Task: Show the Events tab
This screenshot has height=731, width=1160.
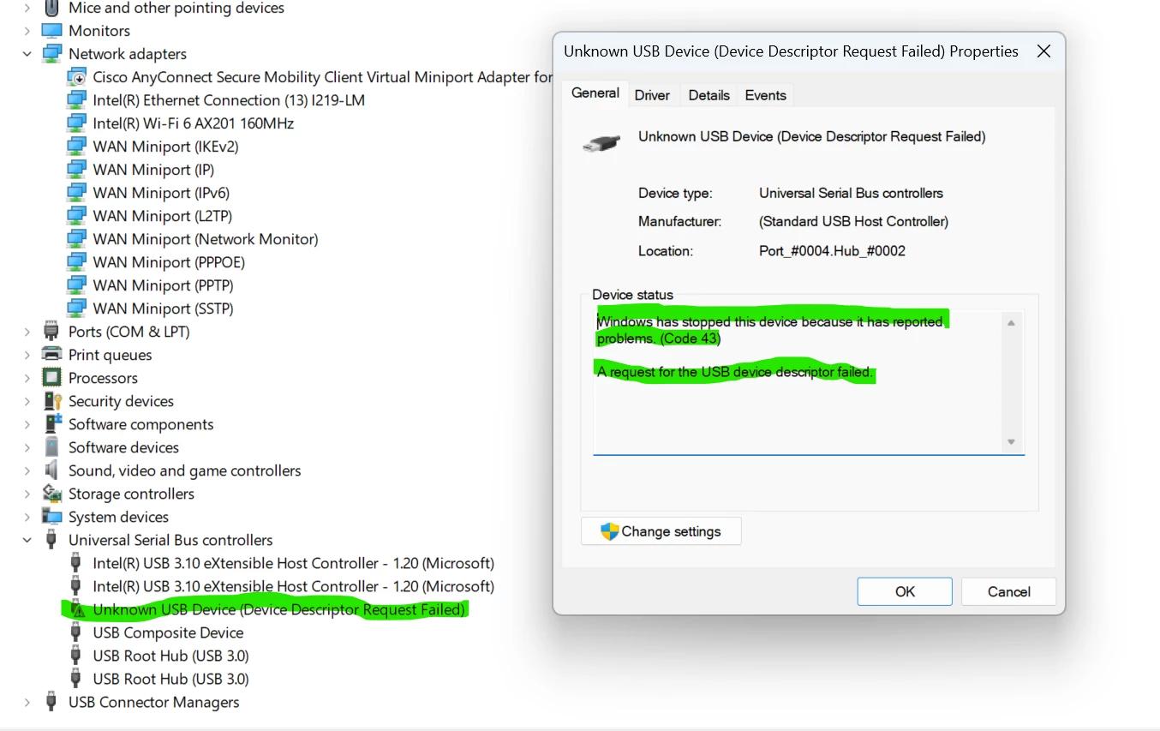Action: (766, 95)
